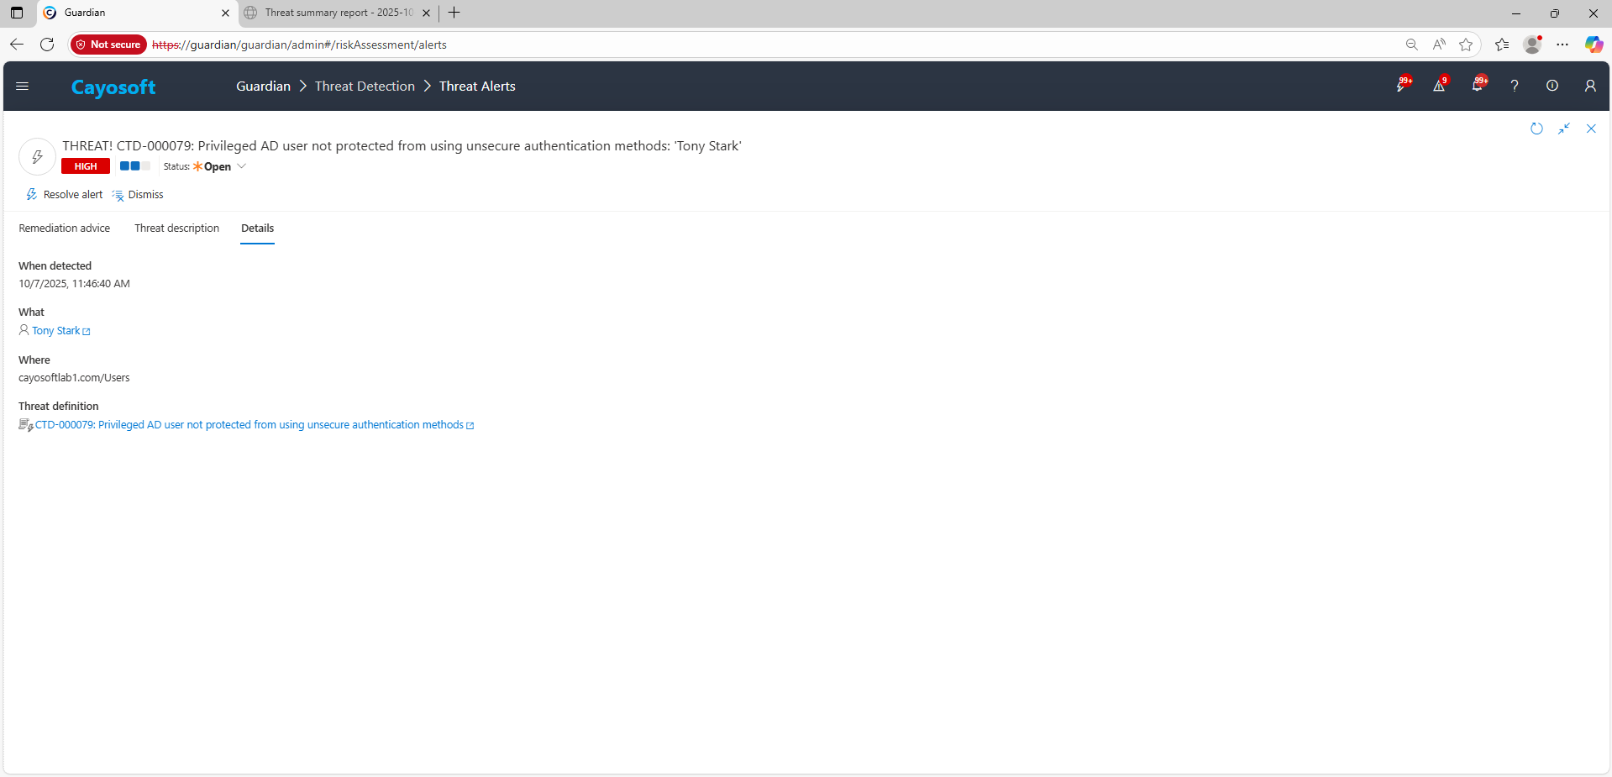1612x777 pixels.
Task: Open the user account profile icon
Action: click(1590, 86)
